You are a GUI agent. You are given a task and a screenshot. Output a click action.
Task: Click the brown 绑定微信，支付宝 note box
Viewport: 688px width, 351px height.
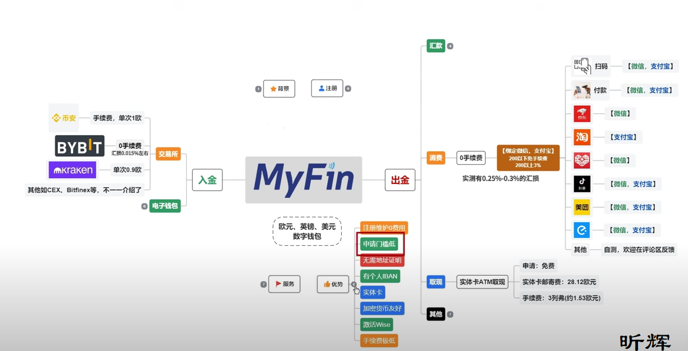(x=528, y=158)
